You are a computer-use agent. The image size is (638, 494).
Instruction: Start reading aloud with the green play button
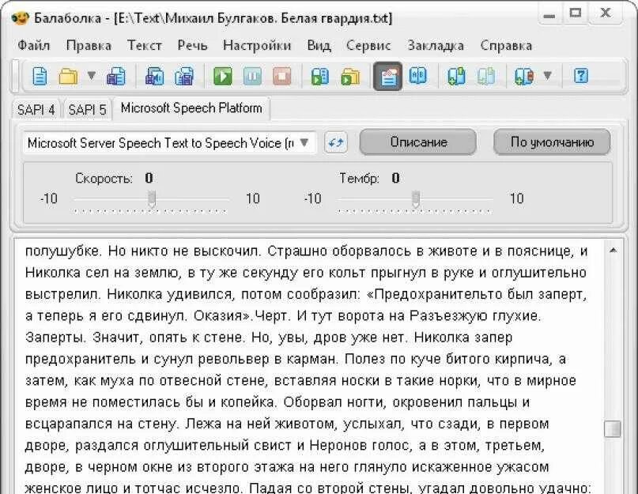click(223, 76)
